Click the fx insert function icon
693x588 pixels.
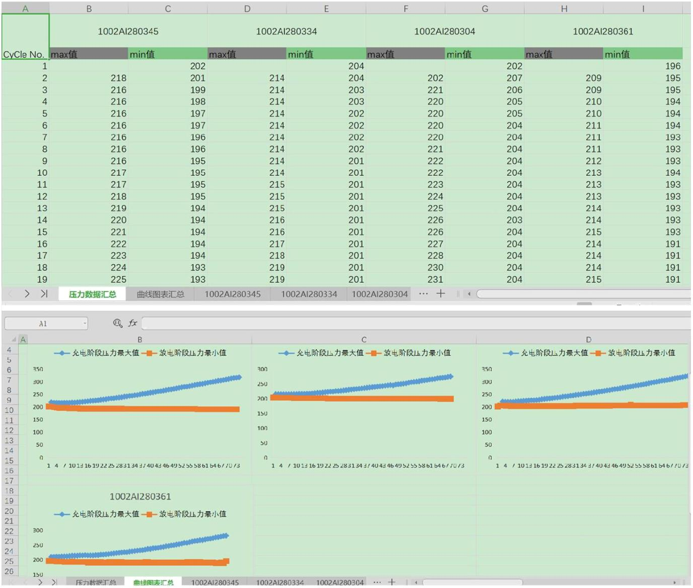pyautogui.click(x=132, y=323)
